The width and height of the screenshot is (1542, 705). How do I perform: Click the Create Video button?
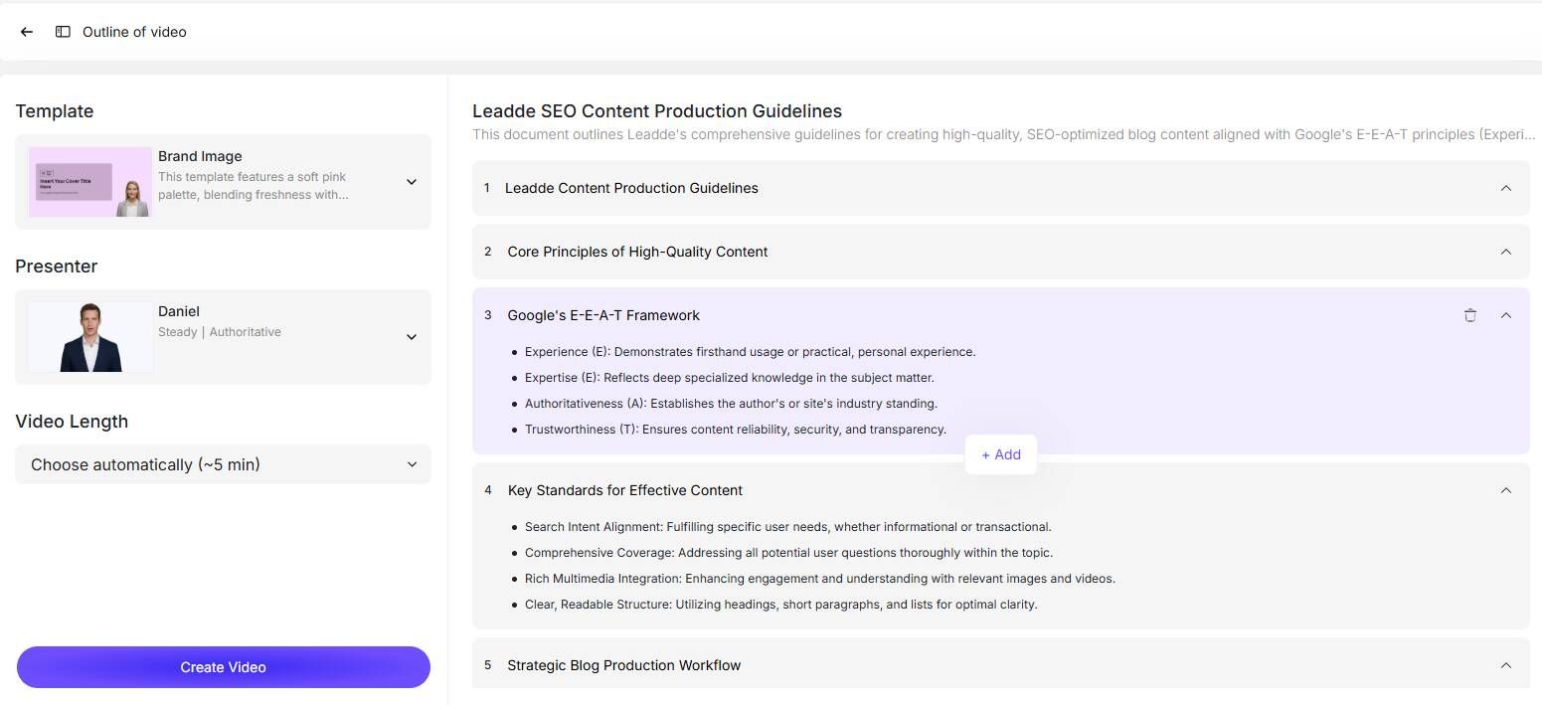point(223,667)
